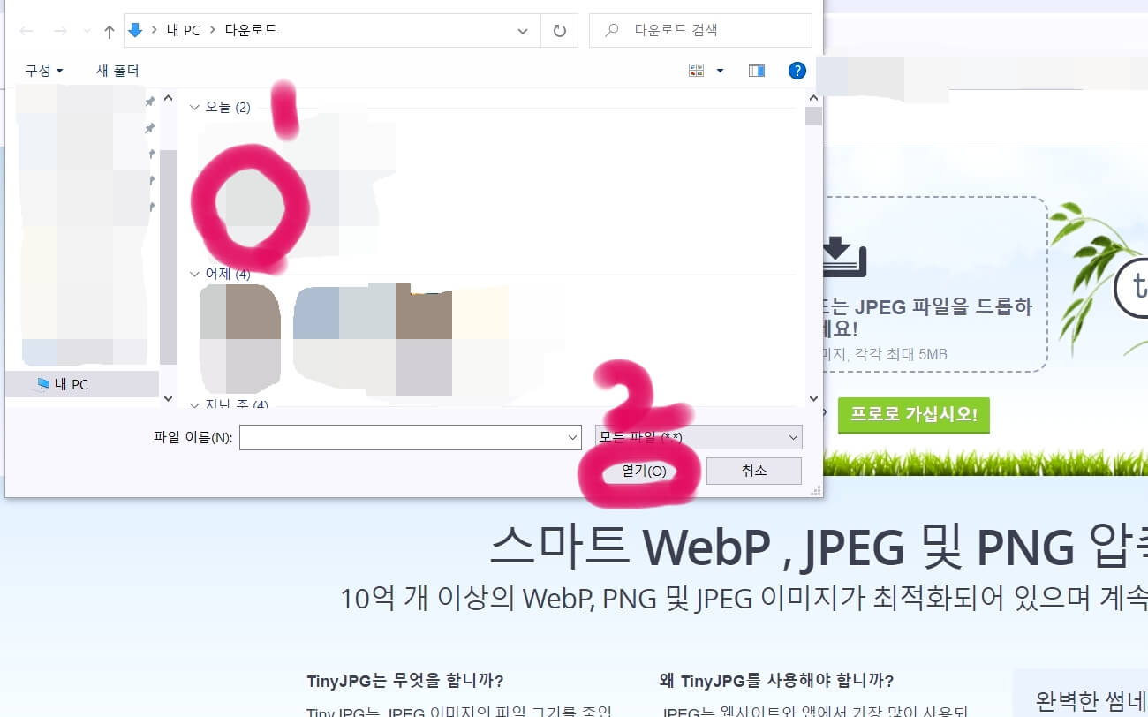Refresh the 다운로드 folder listing

click(x=559, y=30)
